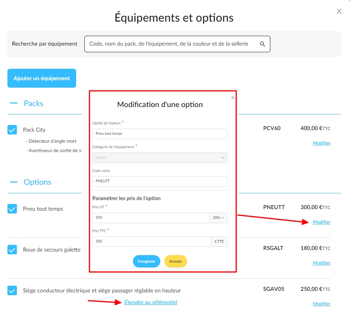The height and width of the screenshot is (316, 350).
Task: Click the Détecteur d'angle mort item
Action: coord(51,141)
